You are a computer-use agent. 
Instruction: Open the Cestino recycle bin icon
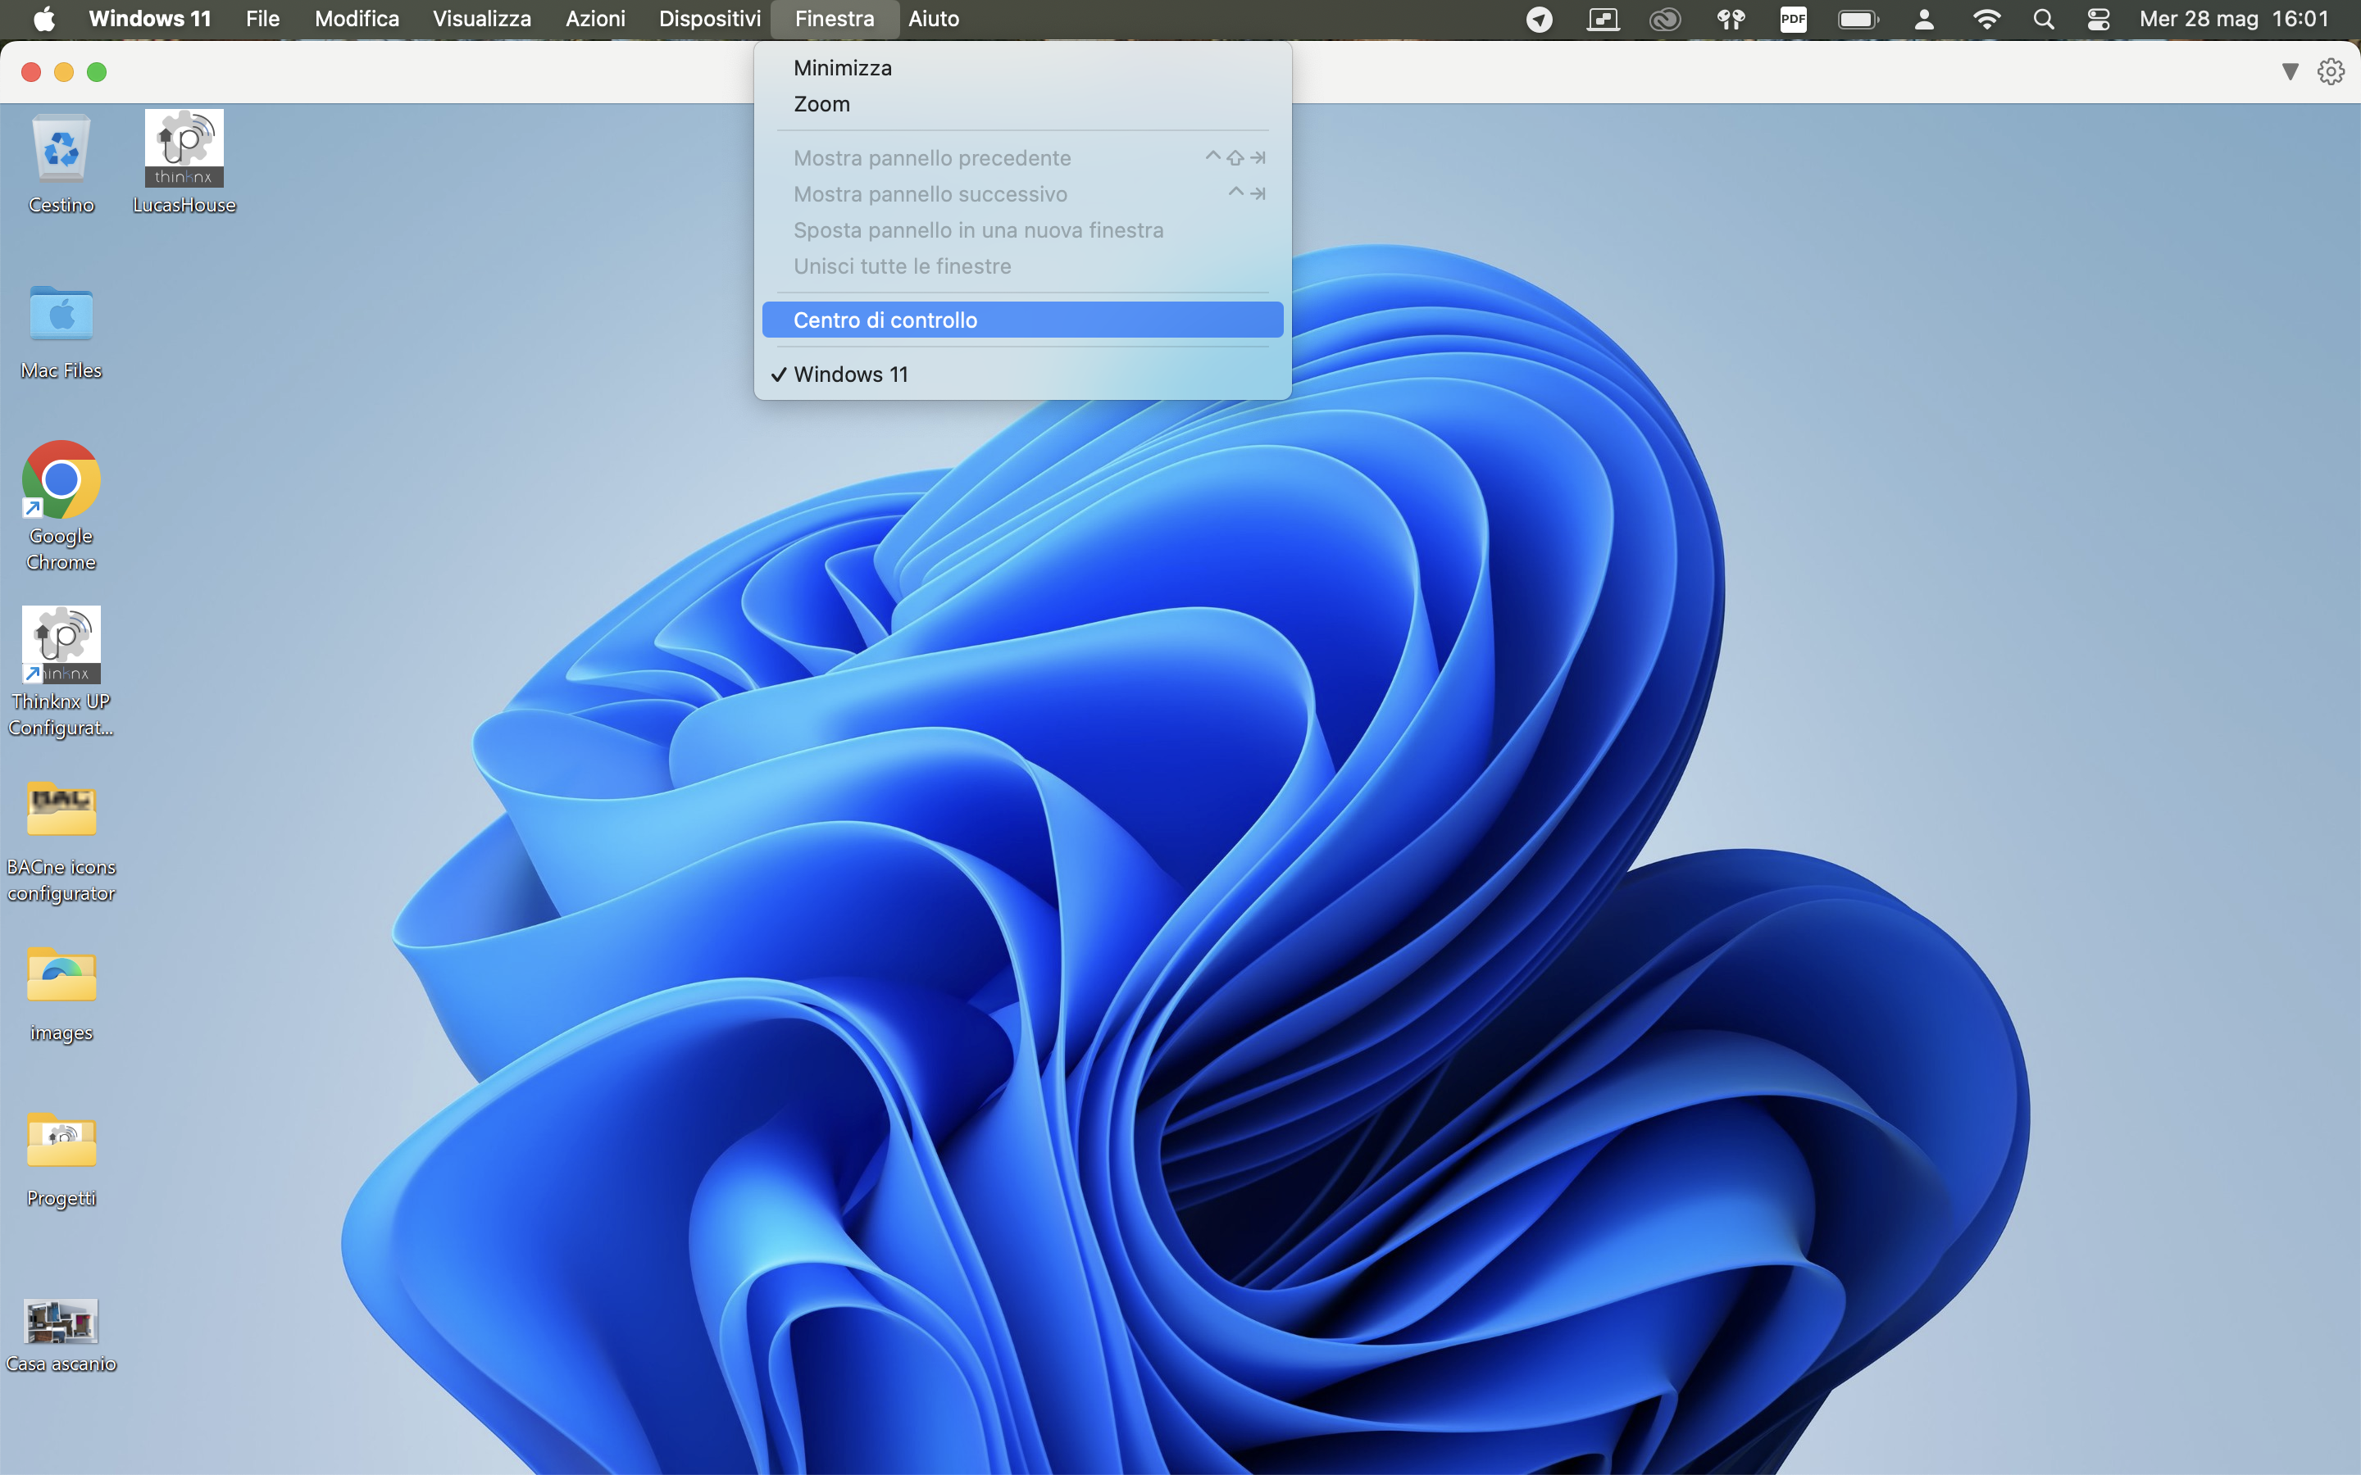[x=61, y=148]
